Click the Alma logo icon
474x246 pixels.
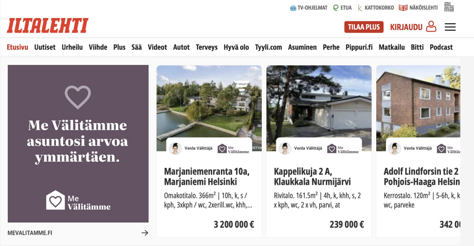(x=449, y=7)
